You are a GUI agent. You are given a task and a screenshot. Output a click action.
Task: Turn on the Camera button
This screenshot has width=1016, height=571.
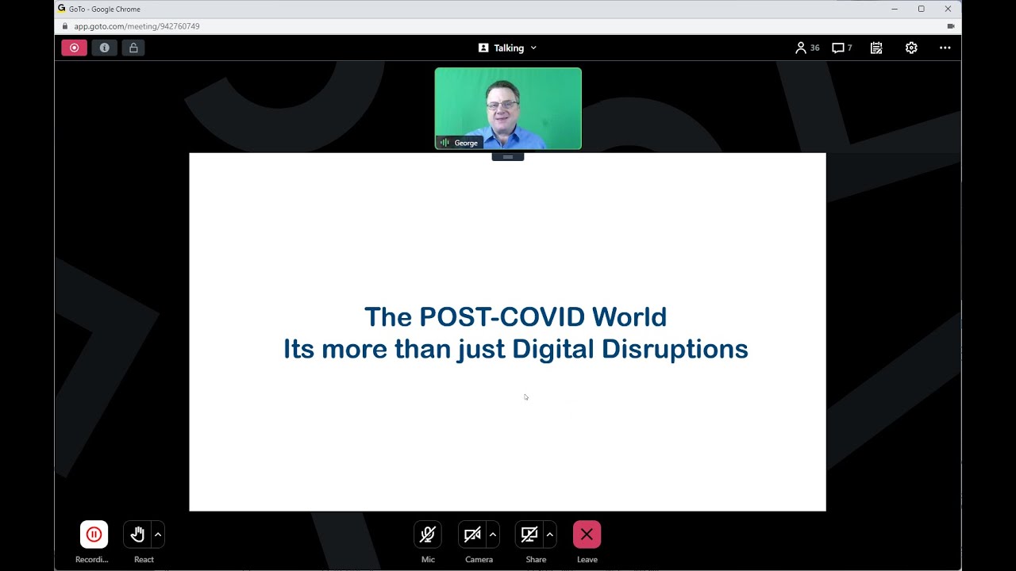472,535
